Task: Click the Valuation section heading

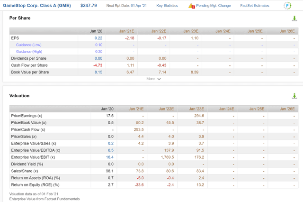Action: coord(19,96)
